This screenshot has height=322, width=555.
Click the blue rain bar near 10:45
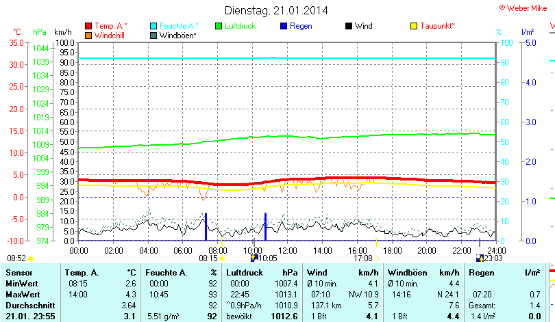tap(265, 227)
